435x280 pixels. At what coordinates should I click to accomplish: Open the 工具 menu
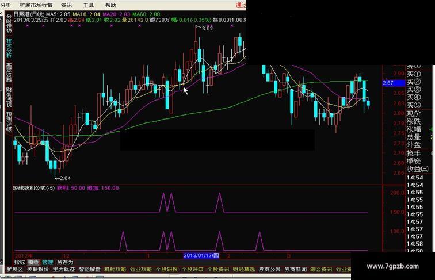pos(89,5)
